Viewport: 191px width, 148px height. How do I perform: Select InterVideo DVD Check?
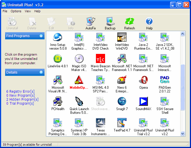[100, 41]
